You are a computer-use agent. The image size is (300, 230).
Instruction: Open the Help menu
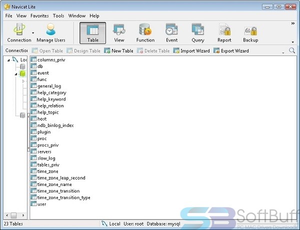94,15
